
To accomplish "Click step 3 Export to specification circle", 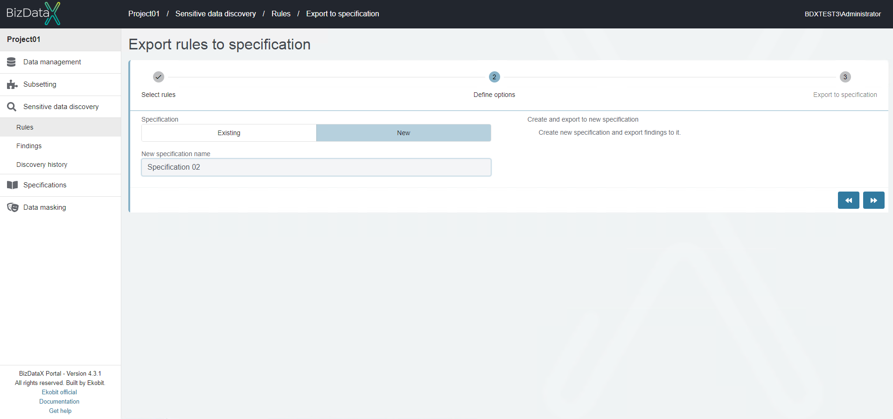I will pyautogui.click(x=845, y=77).
